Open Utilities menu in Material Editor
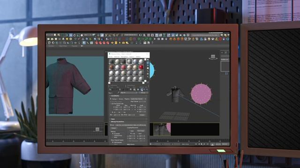 (138, 57)
